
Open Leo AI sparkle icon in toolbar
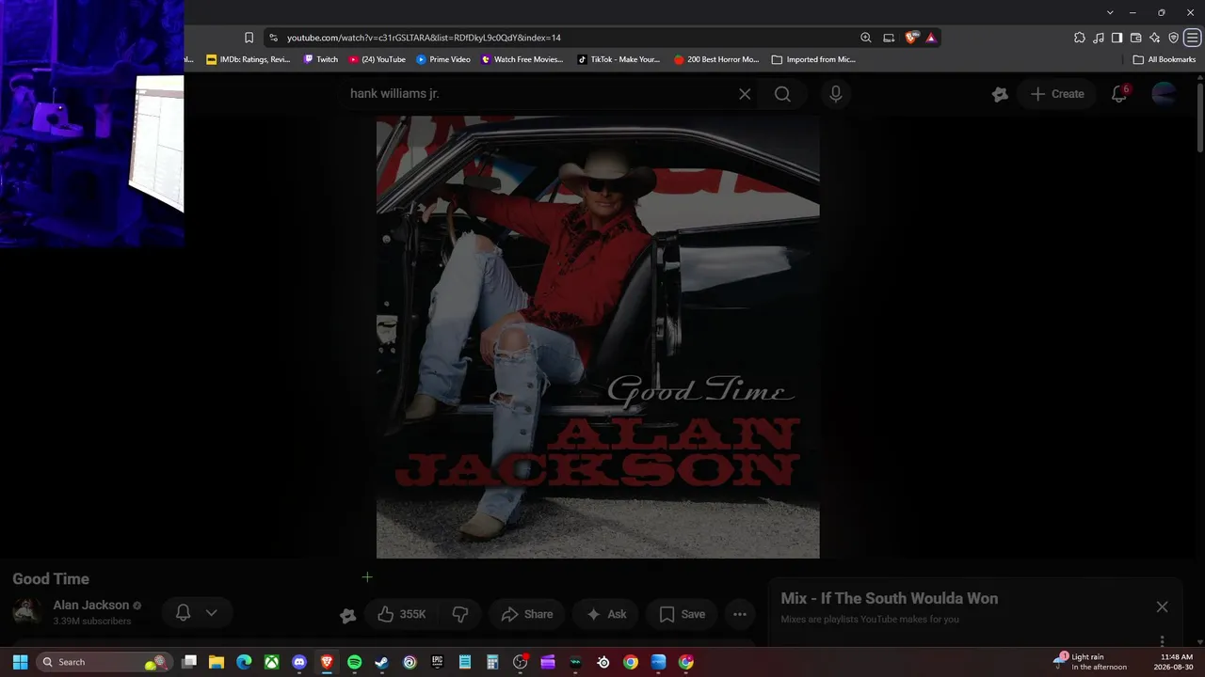(1154, 38)
